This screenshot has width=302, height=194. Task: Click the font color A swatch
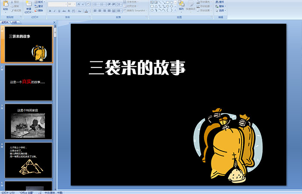pyautogui.click(x=86, y=11)
